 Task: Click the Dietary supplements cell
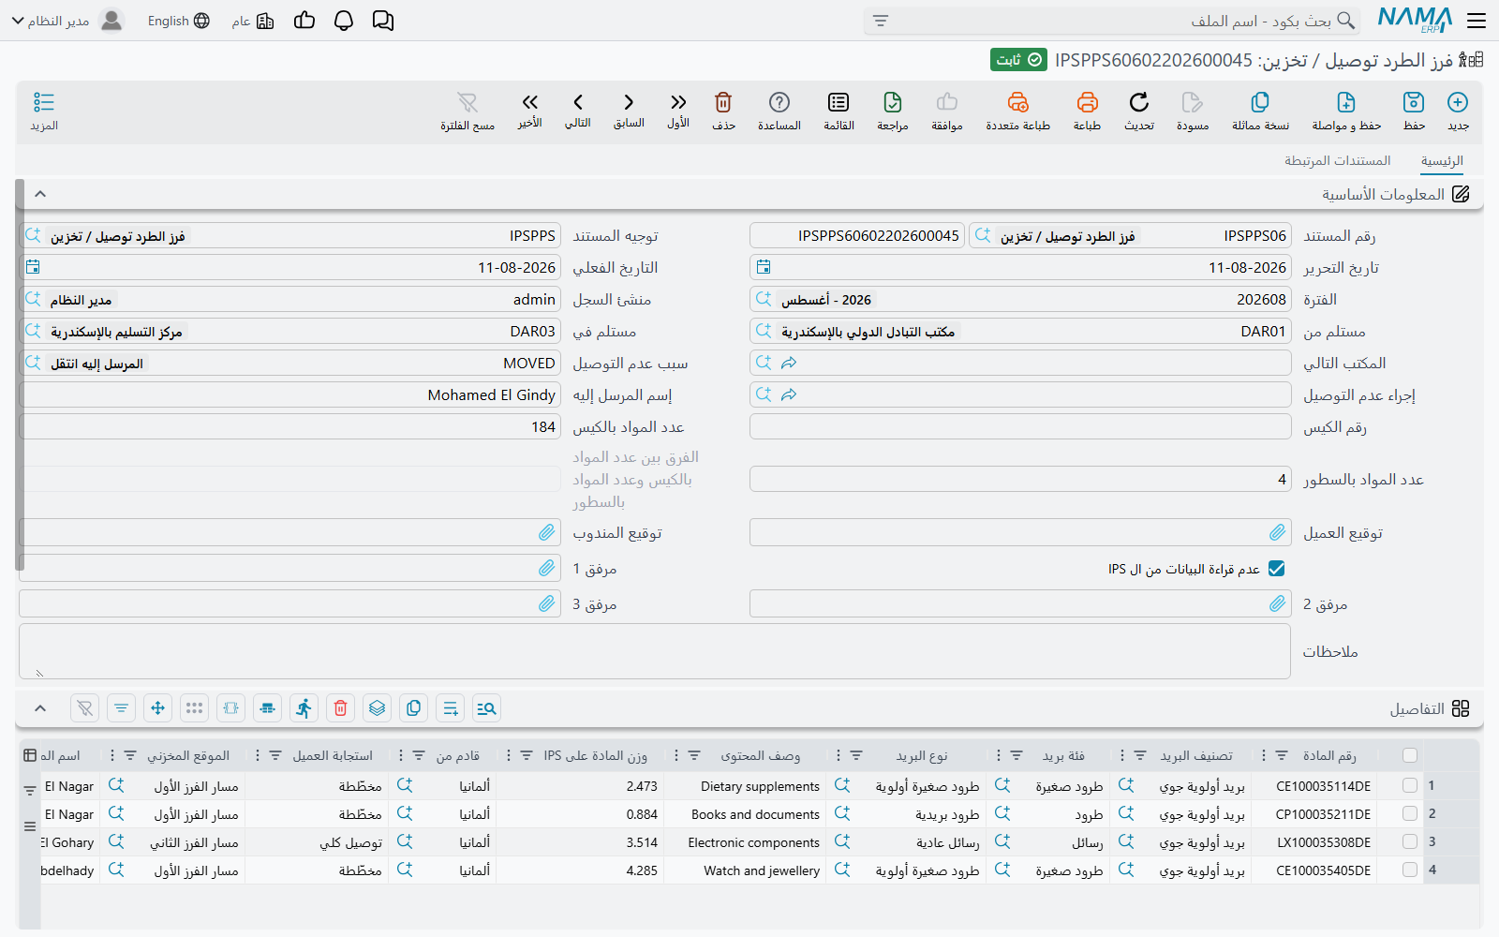point(760,786)
